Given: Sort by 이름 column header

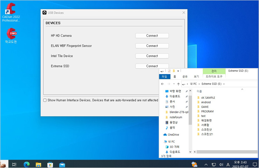Looking at the screenshot, I should coord(199,91).
